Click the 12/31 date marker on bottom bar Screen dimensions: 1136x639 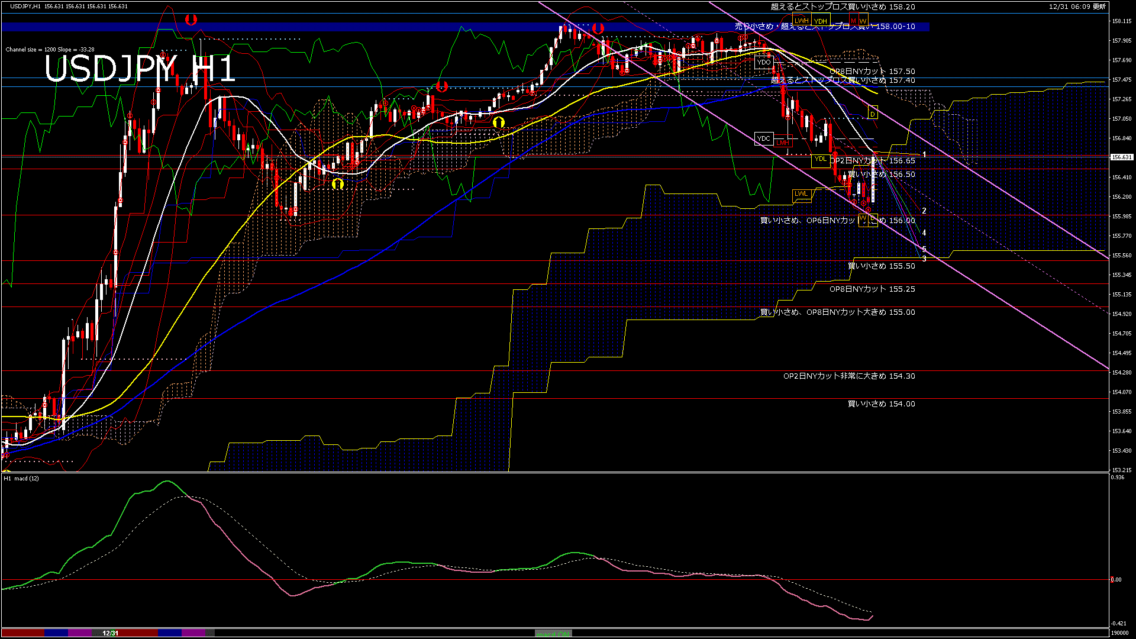point(111,633)
